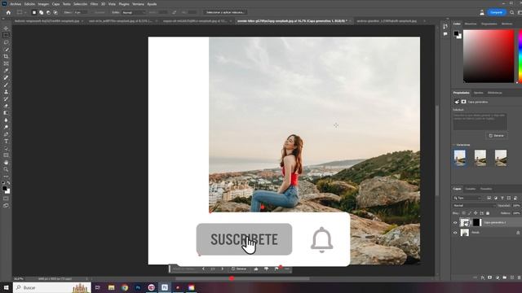This screenshot has width=522, height=293.
Task: Click the Compartir button
Action: click(x=497, y=12)
